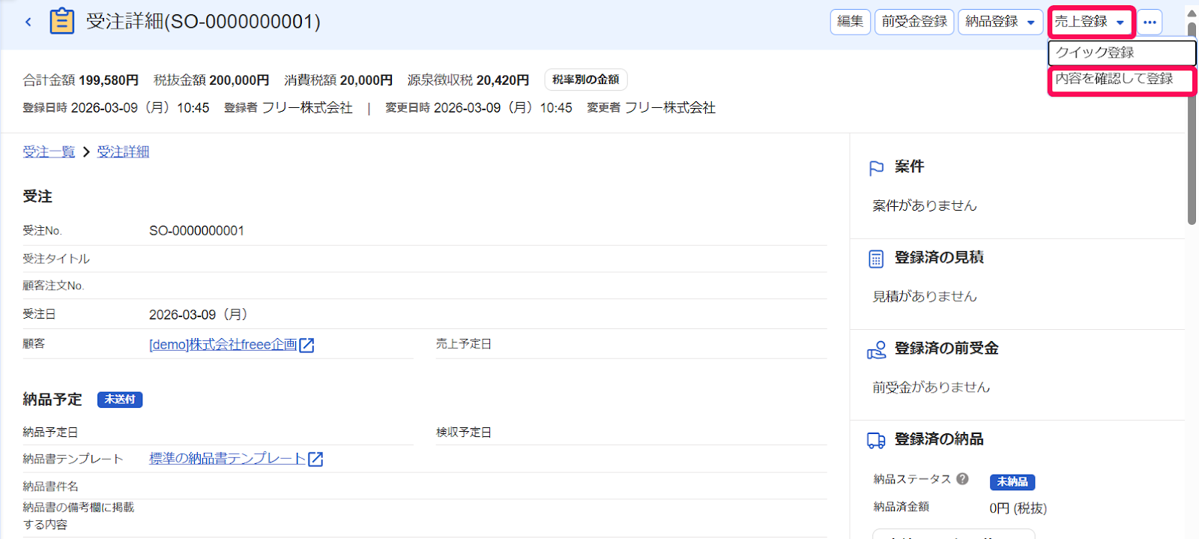
Task: Click the hand-coin icon beside 登録済の前受金
Action: (876, 350)
